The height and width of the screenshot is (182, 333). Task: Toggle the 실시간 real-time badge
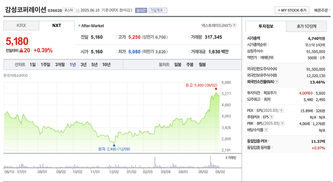pos(141,10)
